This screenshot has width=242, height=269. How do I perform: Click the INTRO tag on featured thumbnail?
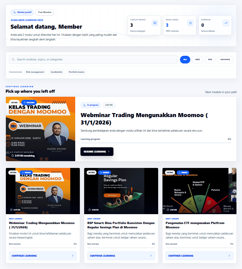coord(14,102)
